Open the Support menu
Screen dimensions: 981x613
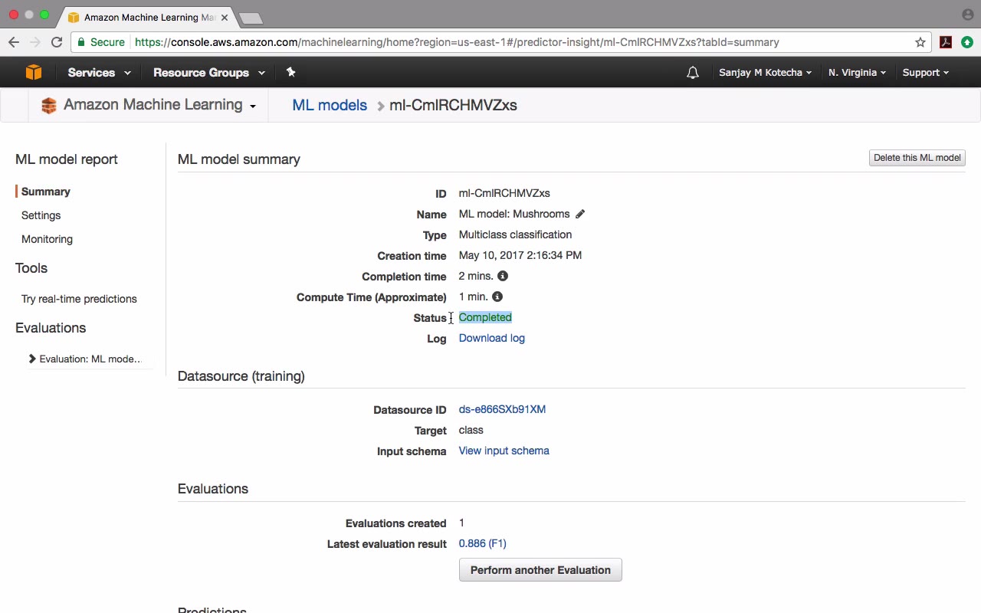tap(925, 73)
